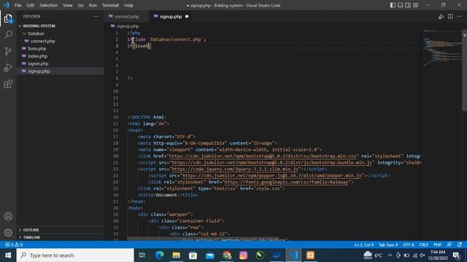Open editor More Actions ellipsis

pyautogui.click(x=459, y=17)
